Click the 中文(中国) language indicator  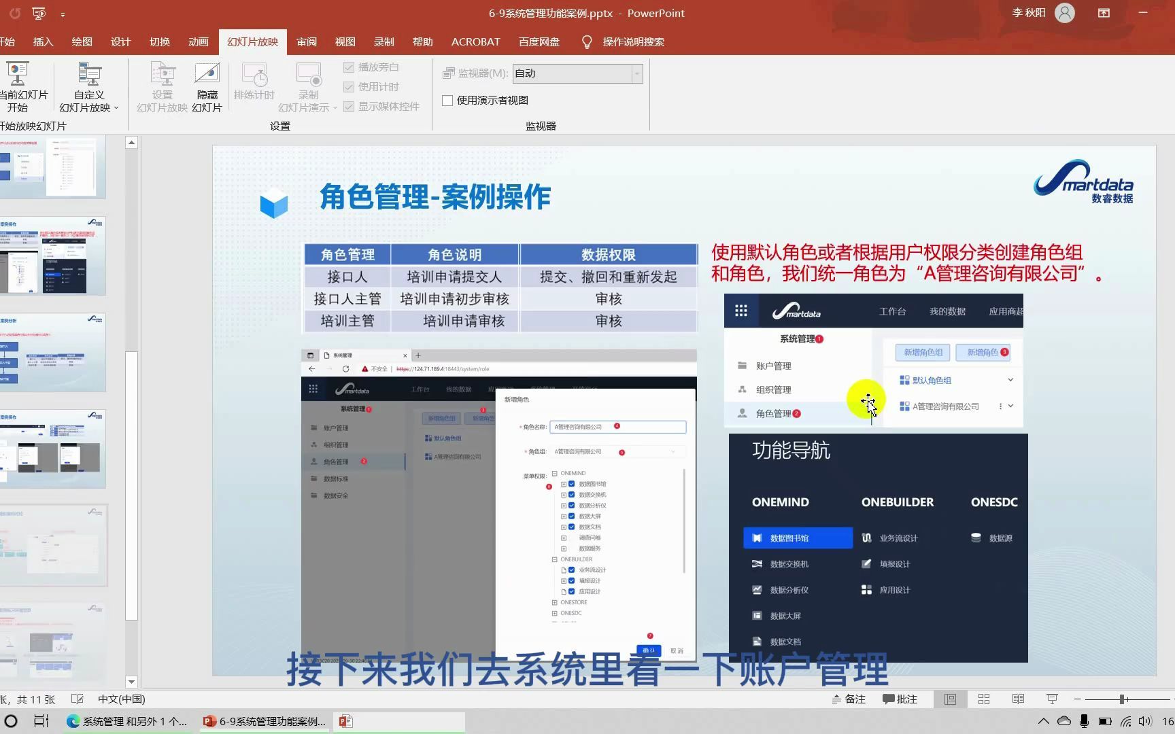(x=121, y=699)
